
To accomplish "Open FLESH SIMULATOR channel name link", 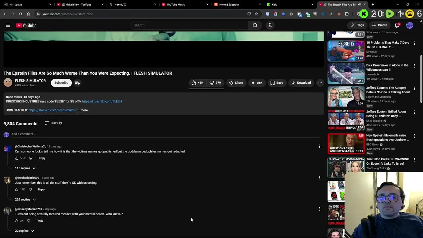I will pyautogui.click(x=30, y=81).
